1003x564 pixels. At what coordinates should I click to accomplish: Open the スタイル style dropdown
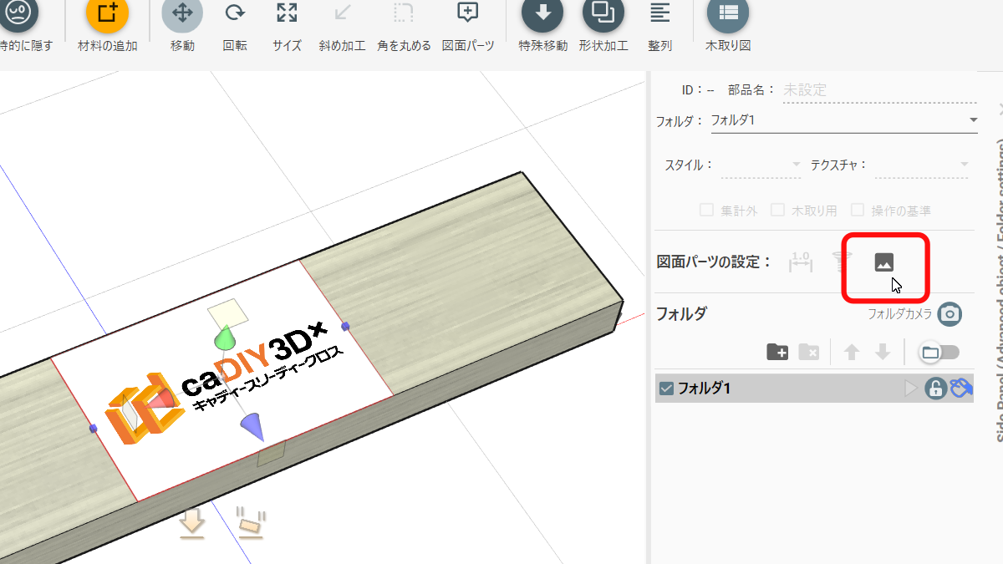click(761, 165)
